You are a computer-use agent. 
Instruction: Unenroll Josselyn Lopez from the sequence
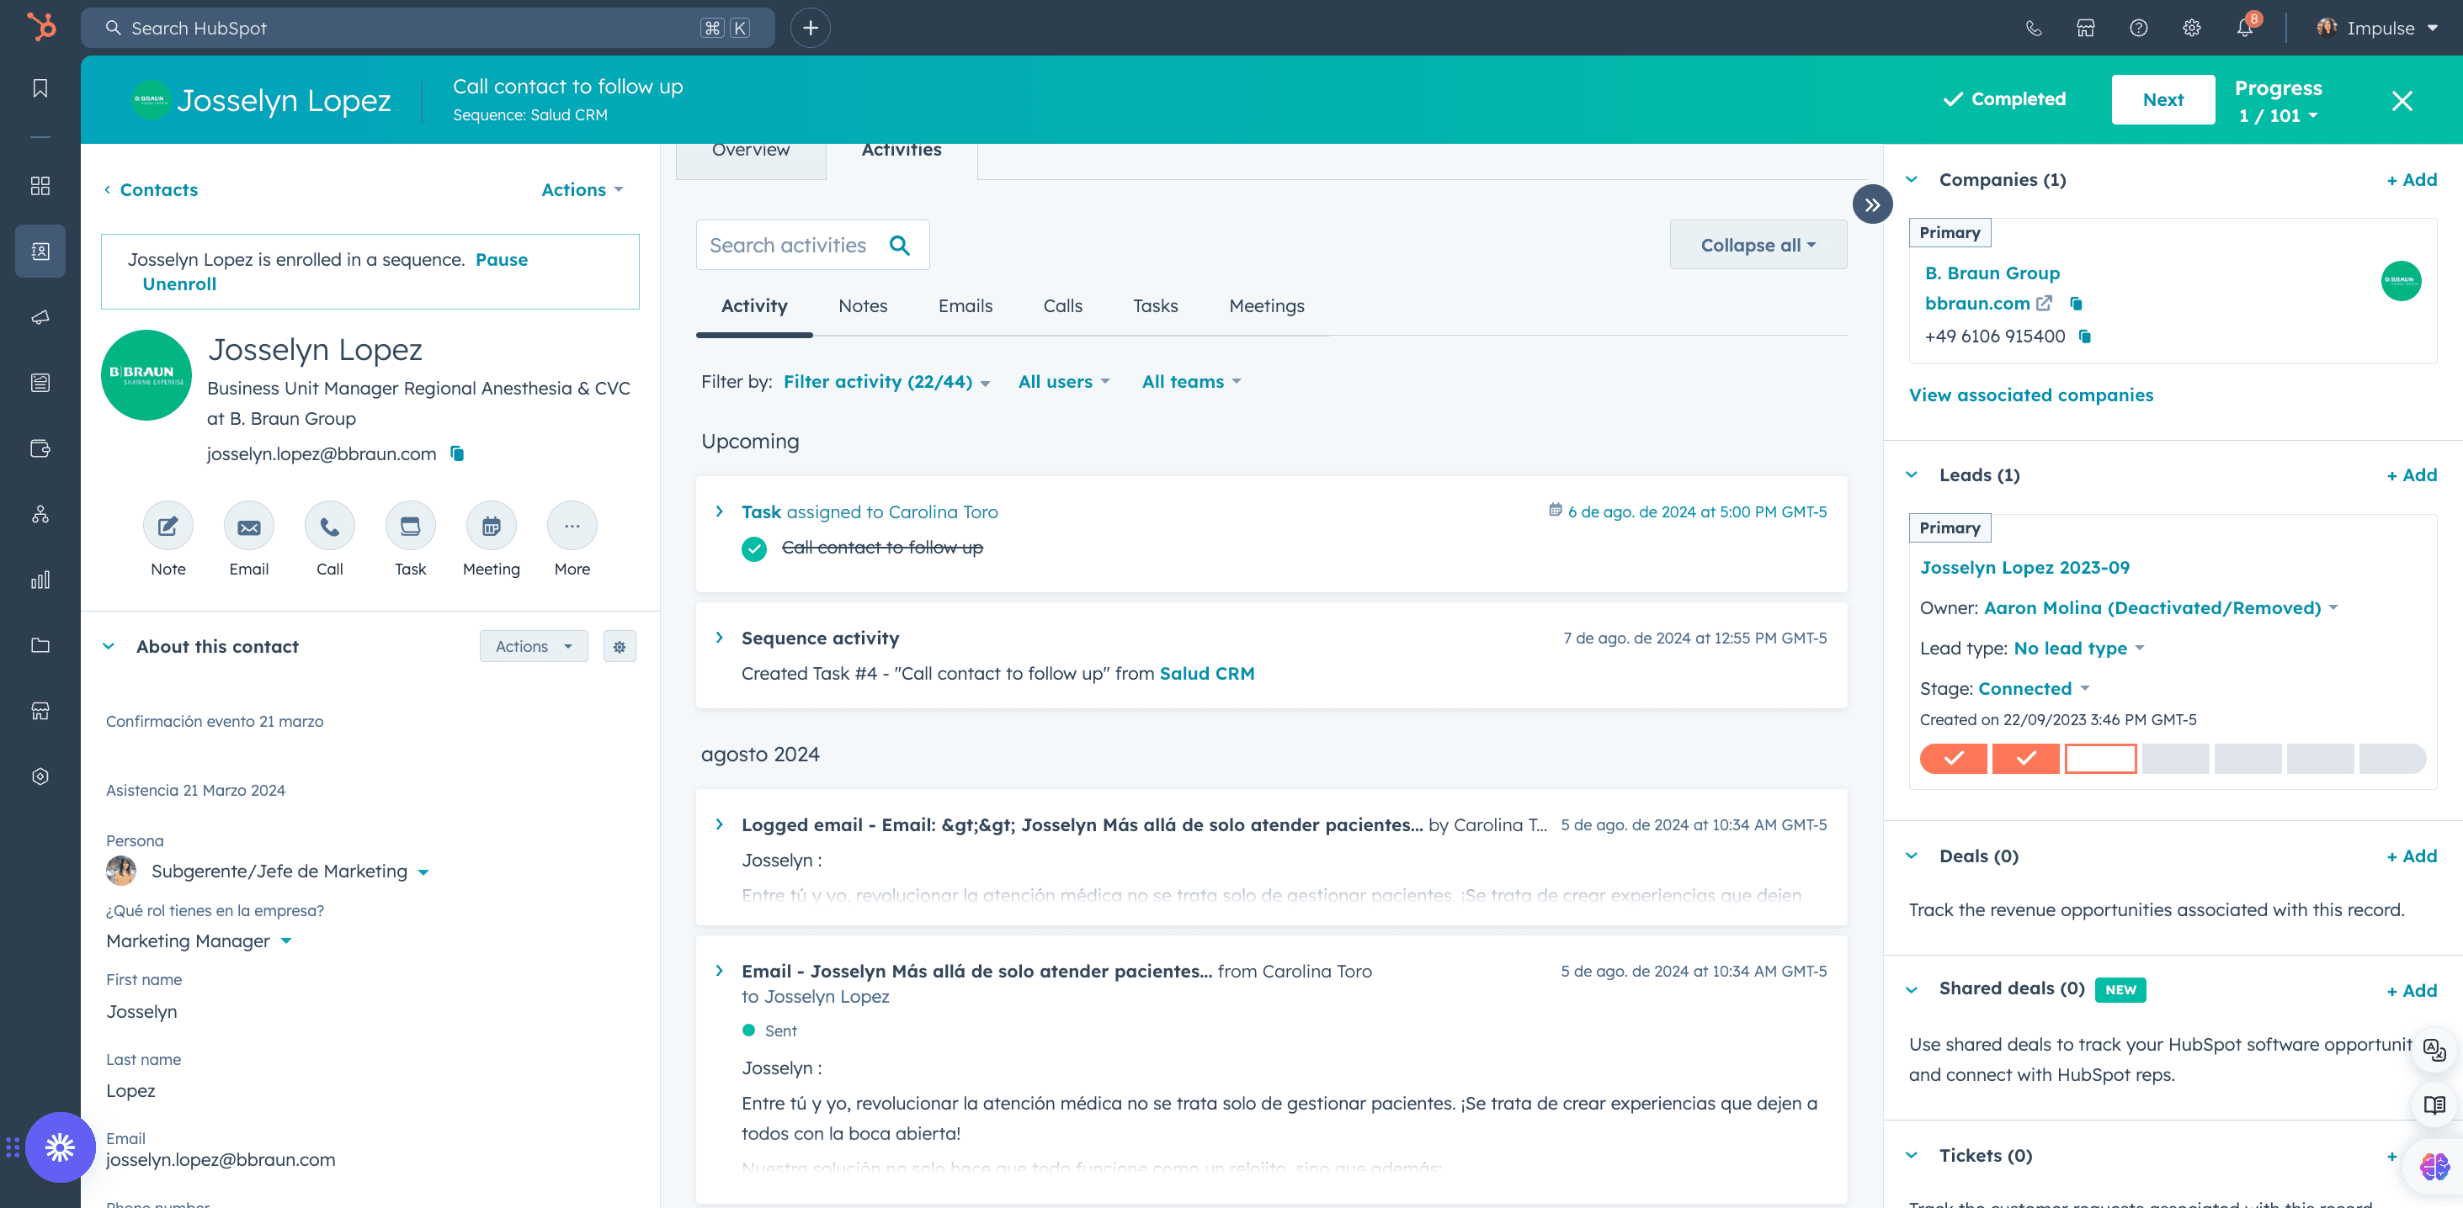click(x=178, y=283)
